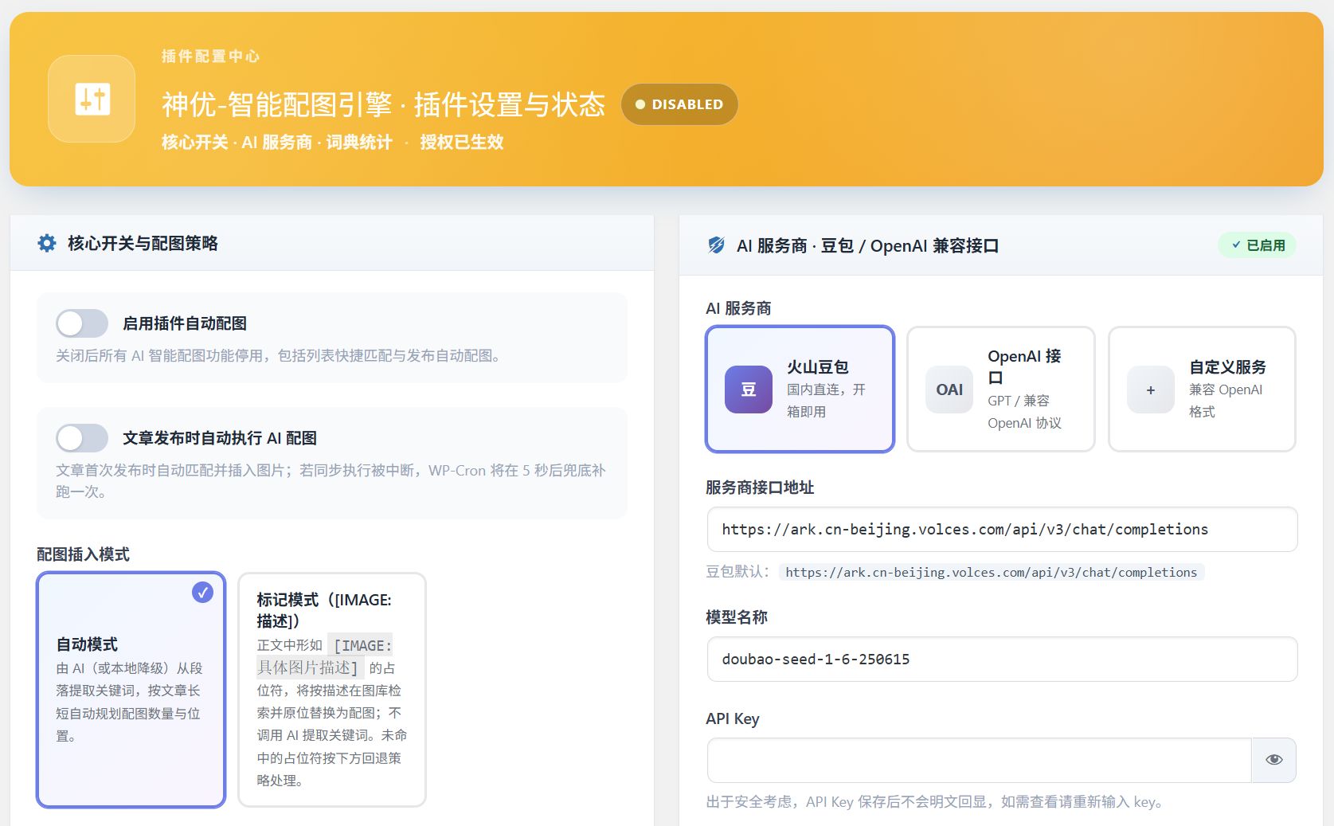Click the 豆包默认 URL code snippet

992,572
